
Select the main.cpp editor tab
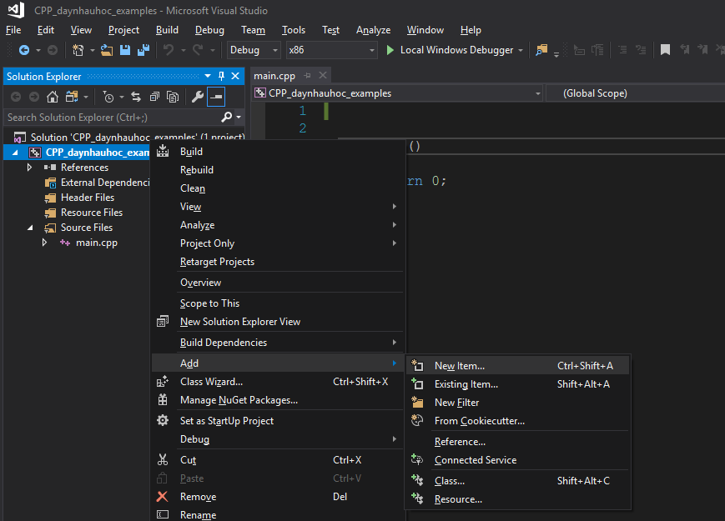coord(274,76)
